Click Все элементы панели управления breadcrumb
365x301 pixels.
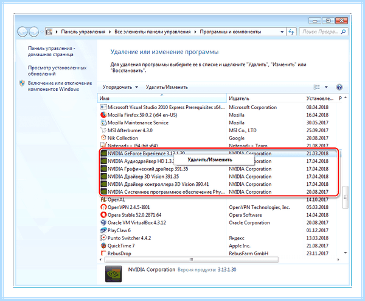pyautogui.click(x=153, y=32)
